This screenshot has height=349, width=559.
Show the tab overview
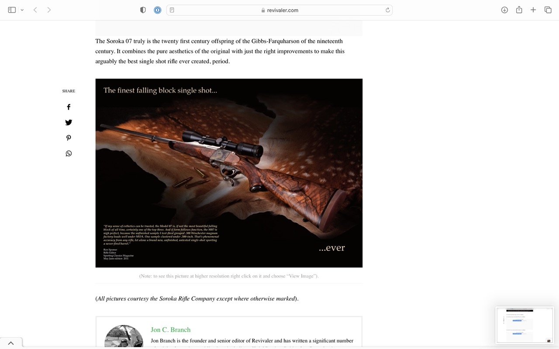[548, 10]
